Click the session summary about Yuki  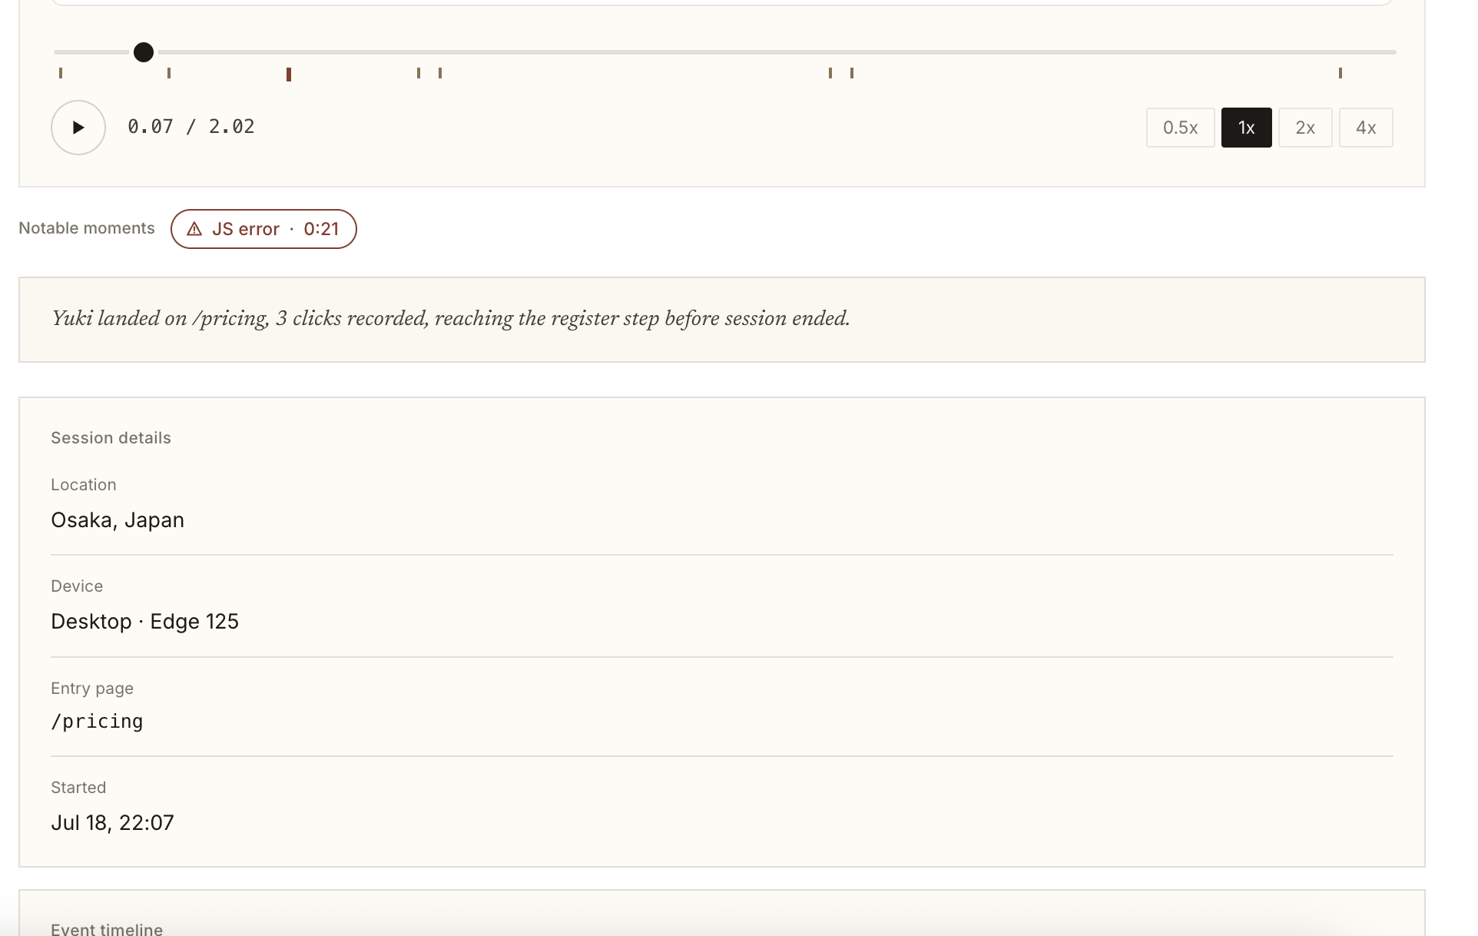451,319
